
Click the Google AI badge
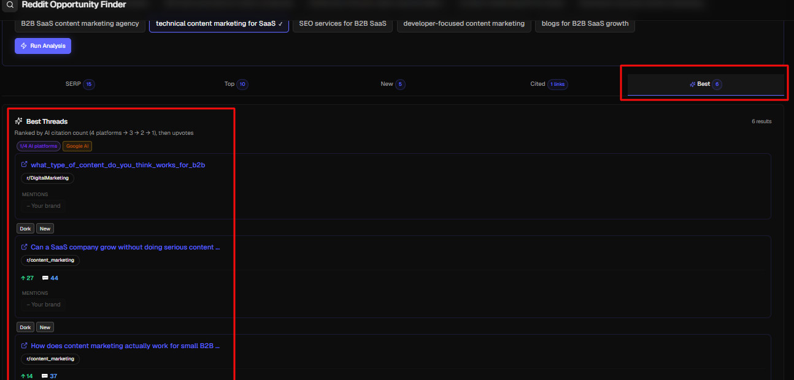point(77,146)
